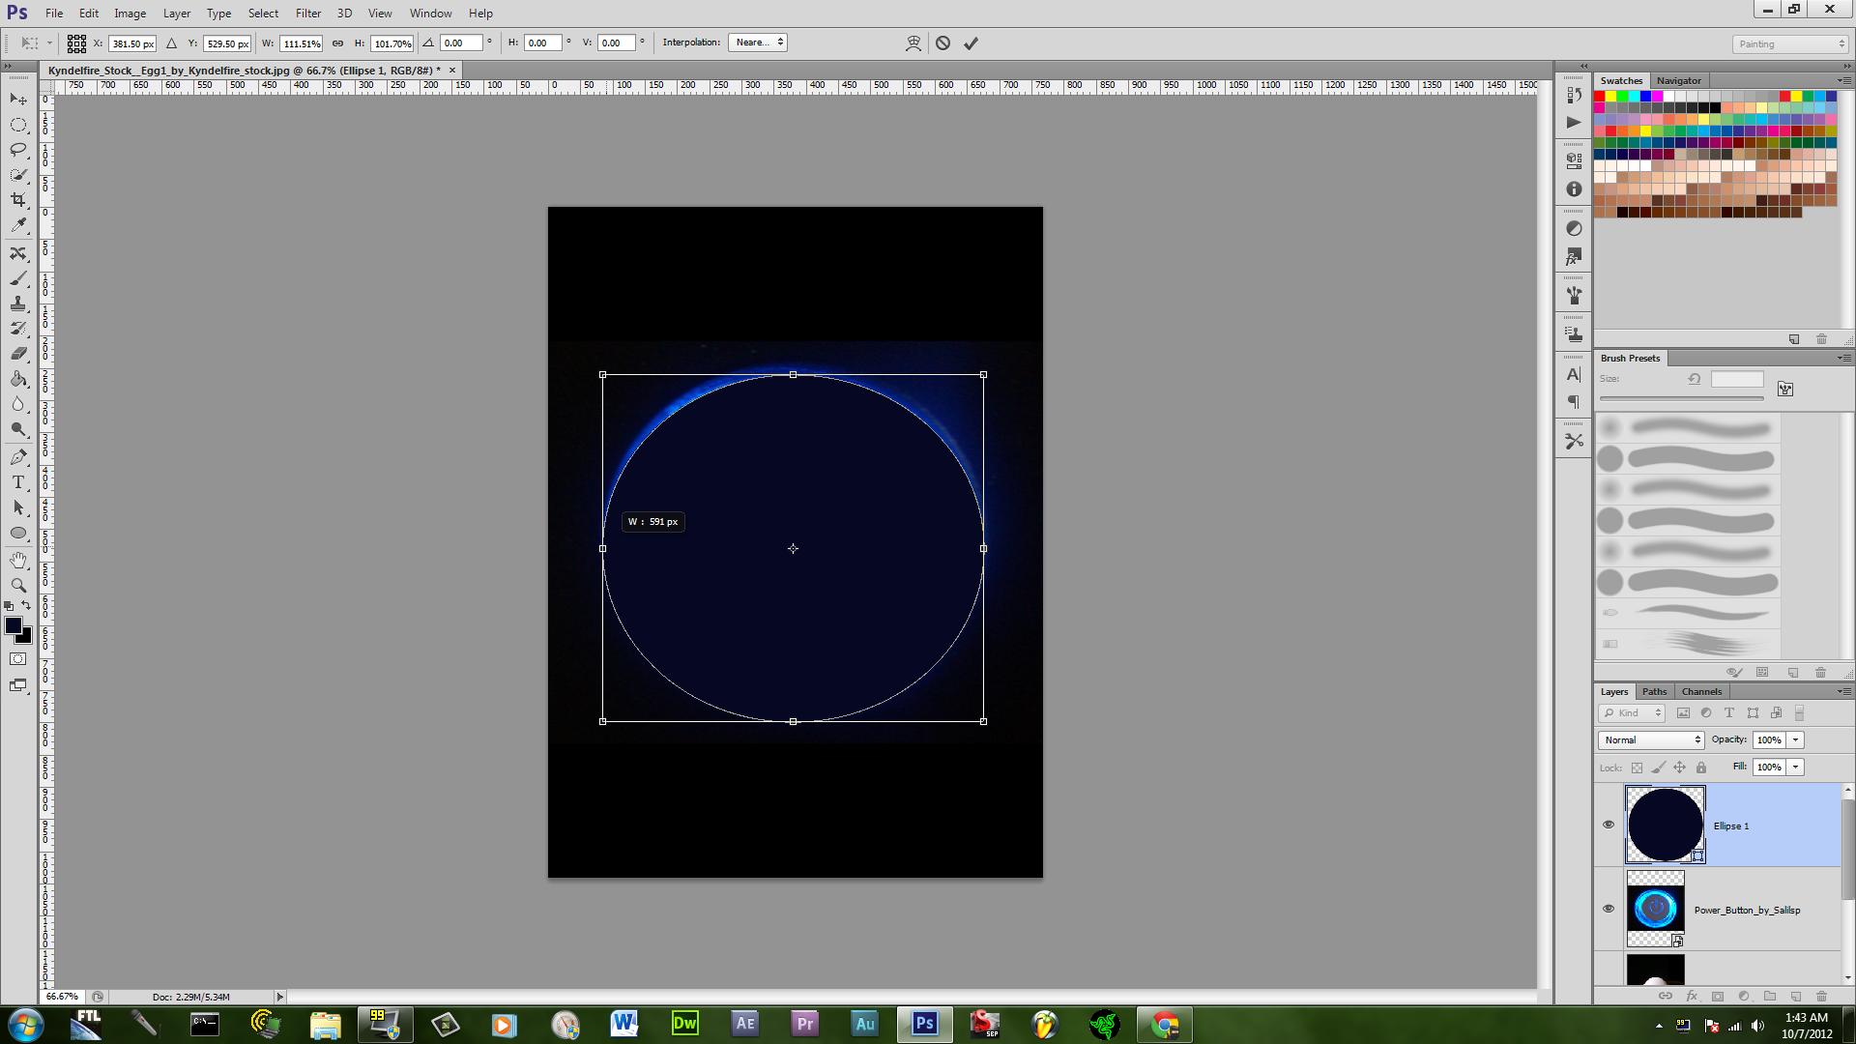Open Adobe Dreamweaver from the taskbar
The width and height of the screenshot is (1856, 1044).
[x=684, y=1024]
